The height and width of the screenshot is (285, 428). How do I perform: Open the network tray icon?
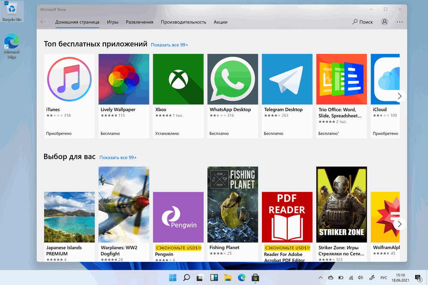pos(351,278)
